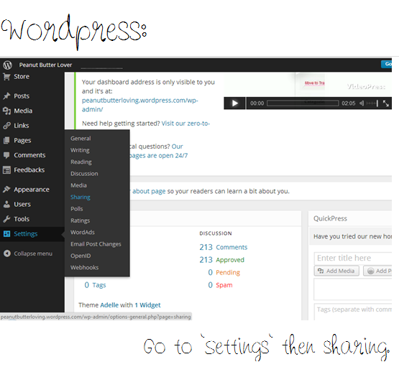Open the 1 Widget link
The width and height of the screenshot is (399, 367).
tap(147, 305)
